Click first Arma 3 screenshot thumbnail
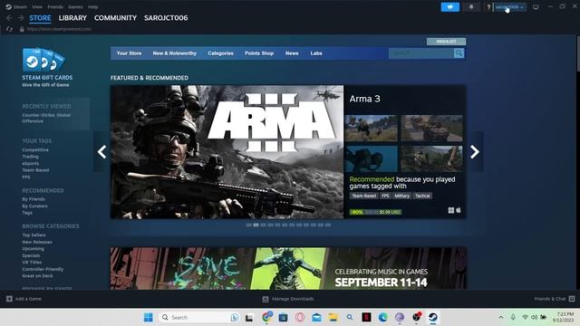 click(x=371, y=128)
